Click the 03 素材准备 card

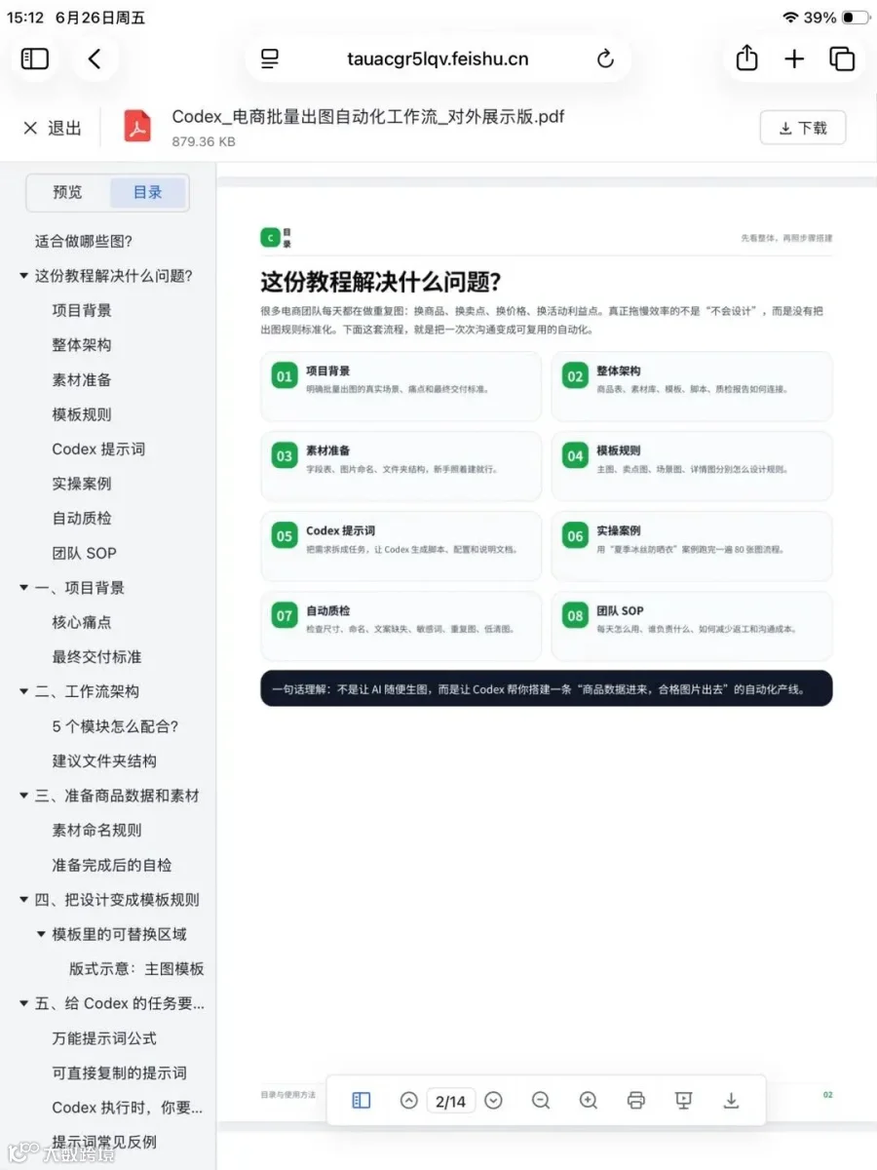tap(400, 466)
